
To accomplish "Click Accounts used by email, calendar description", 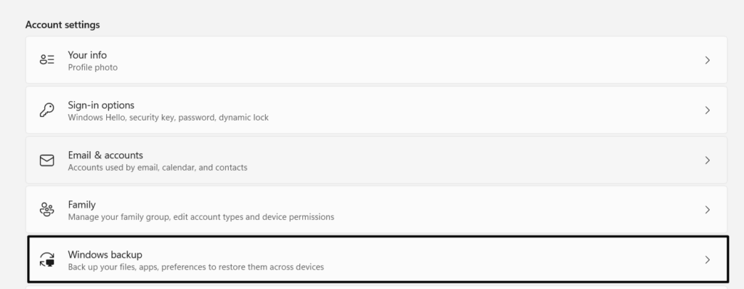I will 158,168.
